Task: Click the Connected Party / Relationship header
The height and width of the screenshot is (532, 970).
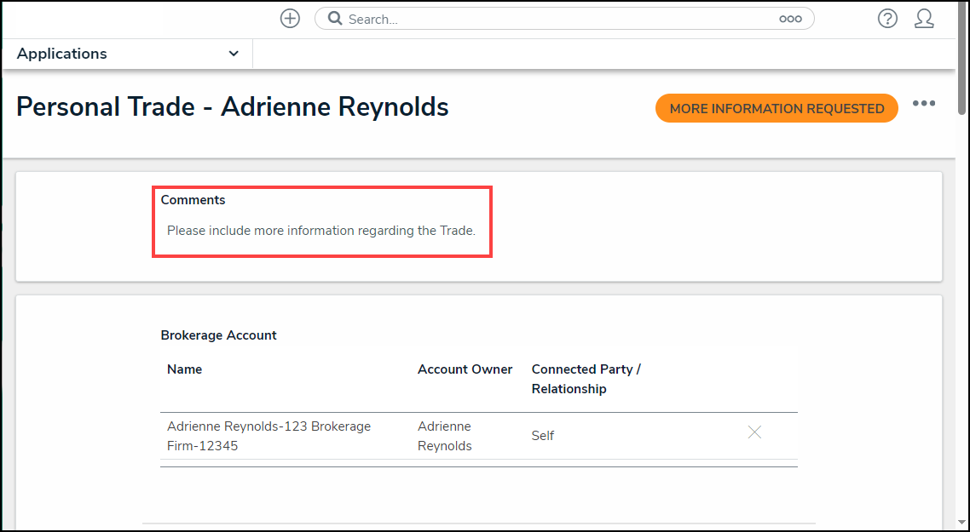Action: tap(586, 379)
